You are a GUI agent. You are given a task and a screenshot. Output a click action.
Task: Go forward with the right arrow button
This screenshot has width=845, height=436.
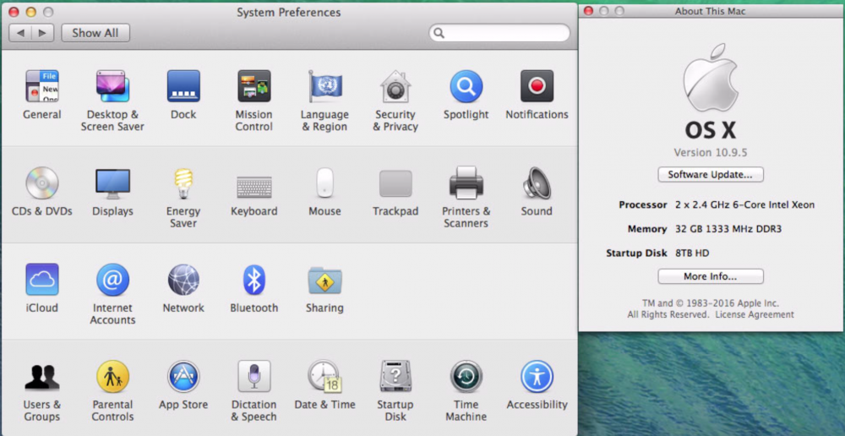tap(42, 33)
